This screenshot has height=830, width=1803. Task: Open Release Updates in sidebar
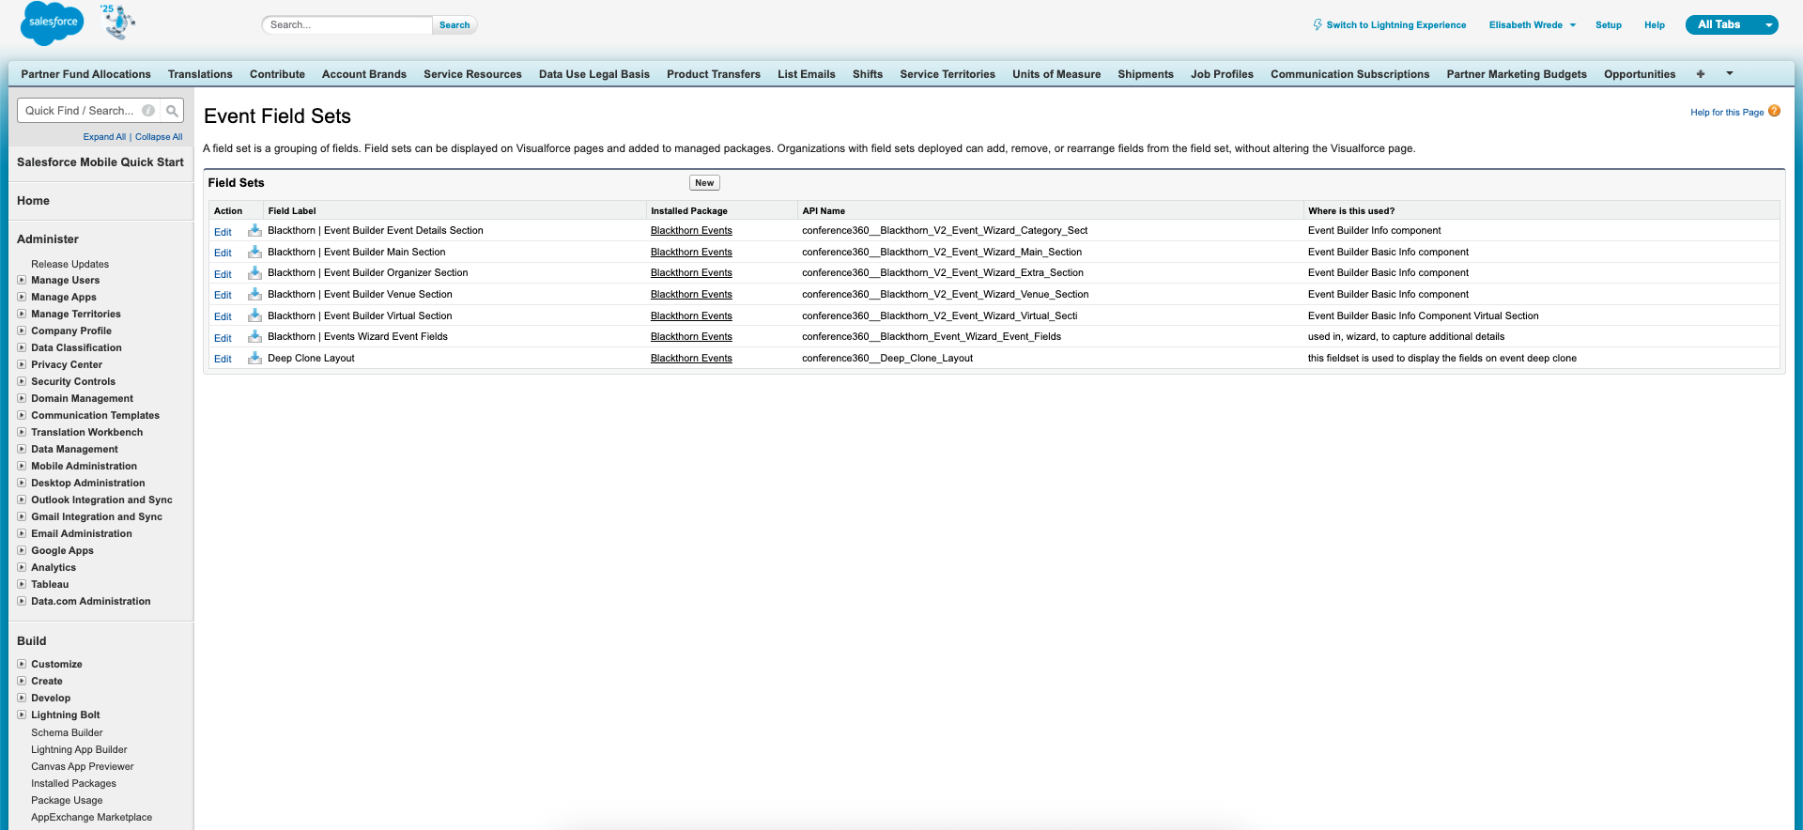pyautogui.click(x=69, y=264)
